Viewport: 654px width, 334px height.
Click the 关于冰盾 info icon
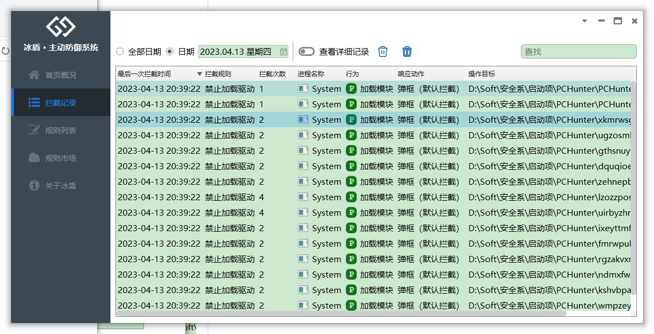pyautogui.click(x=34, y=185)
